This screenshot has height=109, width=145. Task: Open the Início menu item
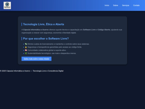tap(107, 5)
